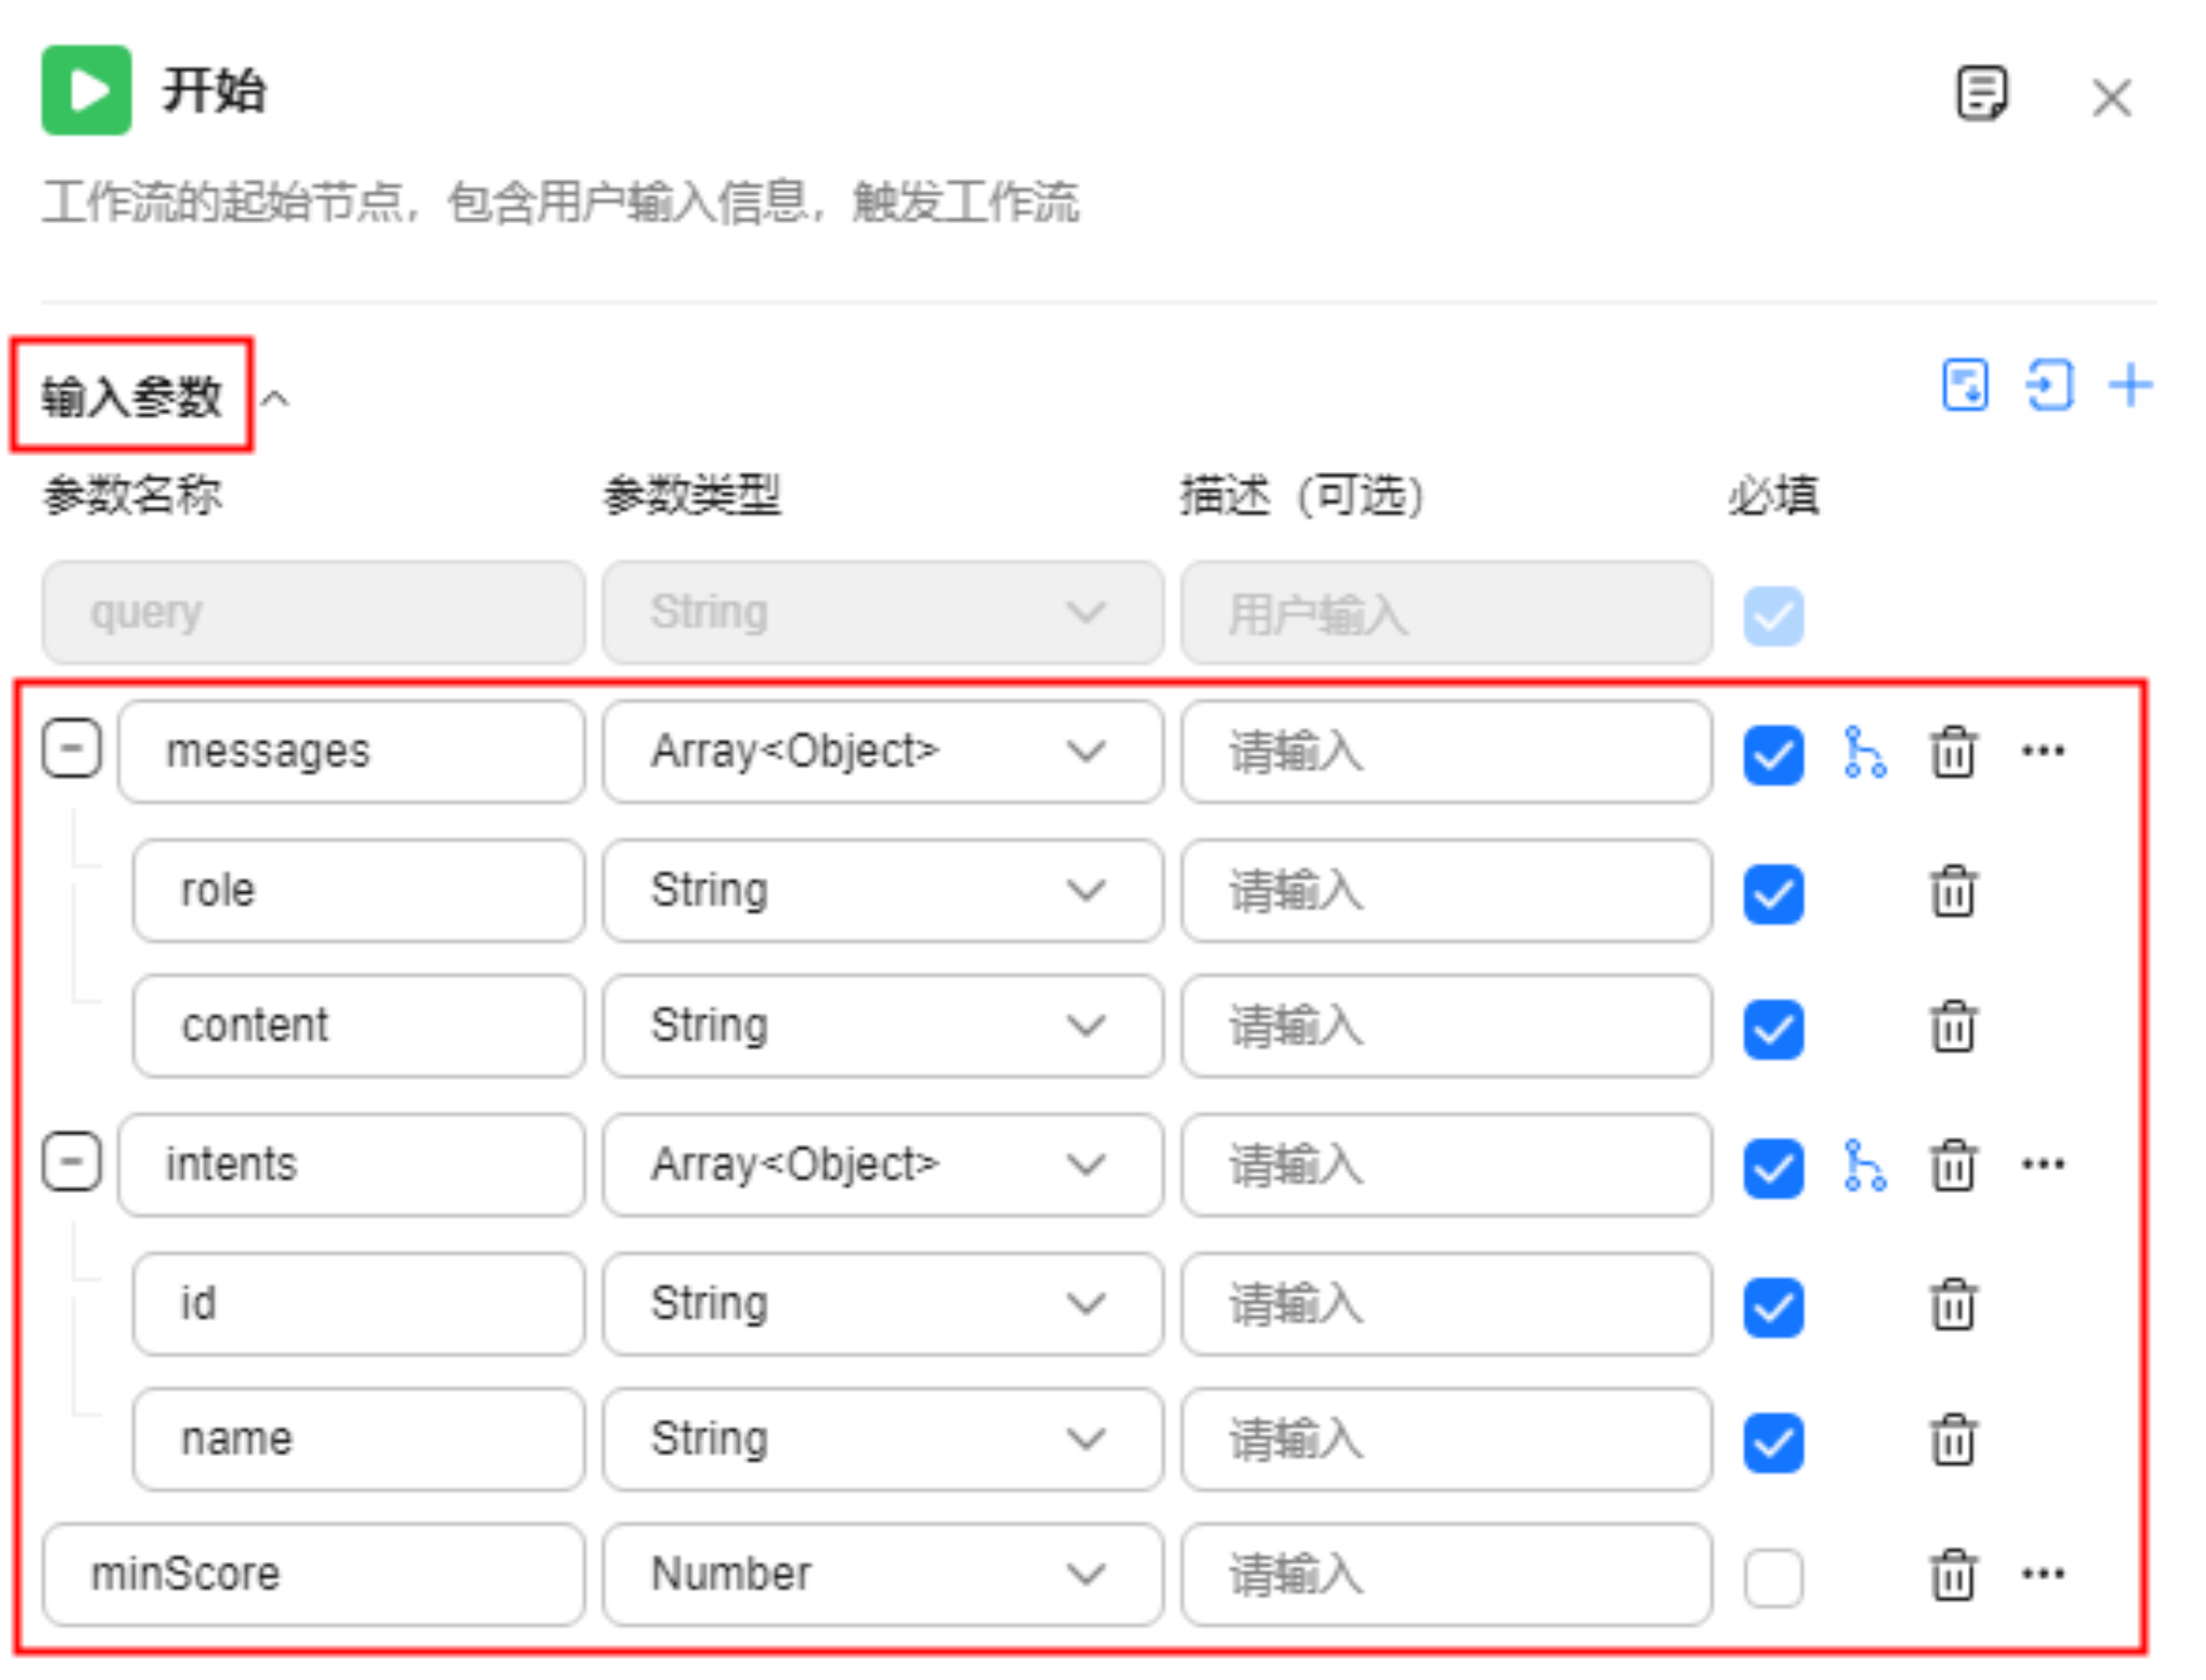Click the import parameters arrow icon

click(2049, 385)
